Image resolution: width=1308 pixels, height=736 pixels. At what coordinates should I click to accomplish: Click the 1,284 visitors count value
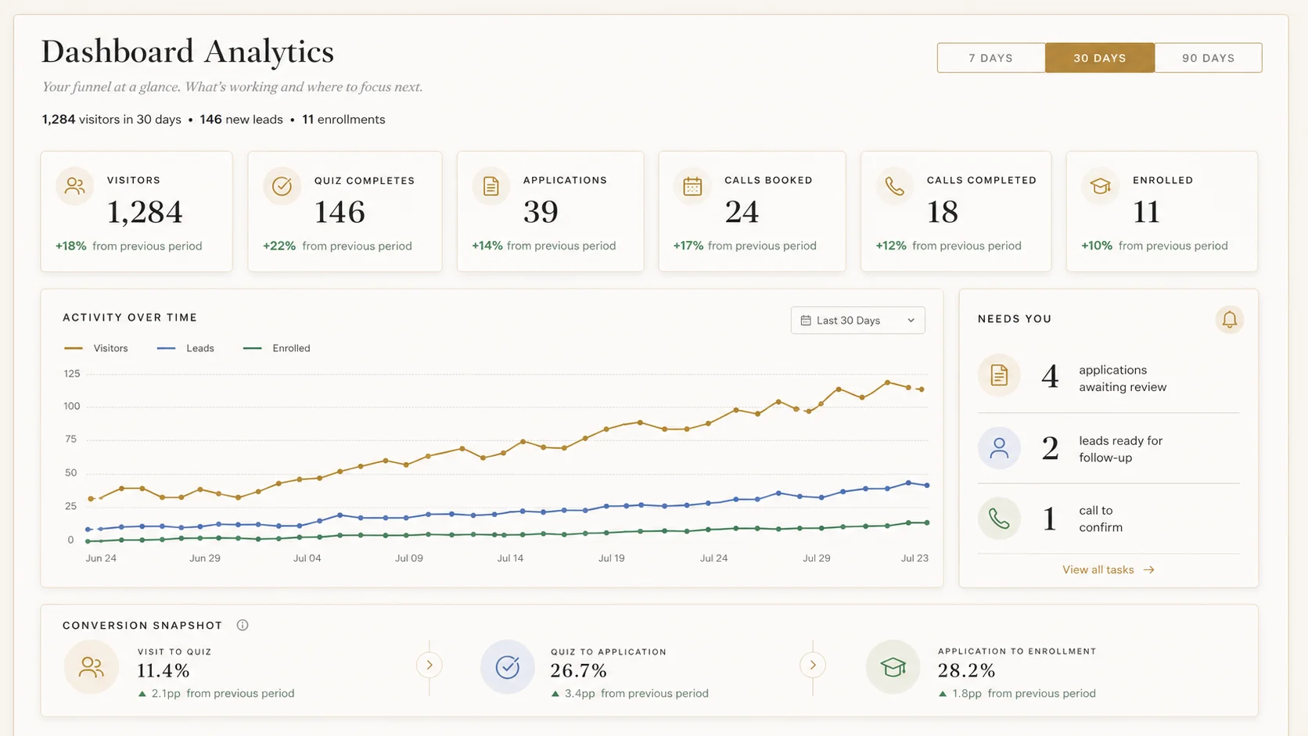coord(145,212)
